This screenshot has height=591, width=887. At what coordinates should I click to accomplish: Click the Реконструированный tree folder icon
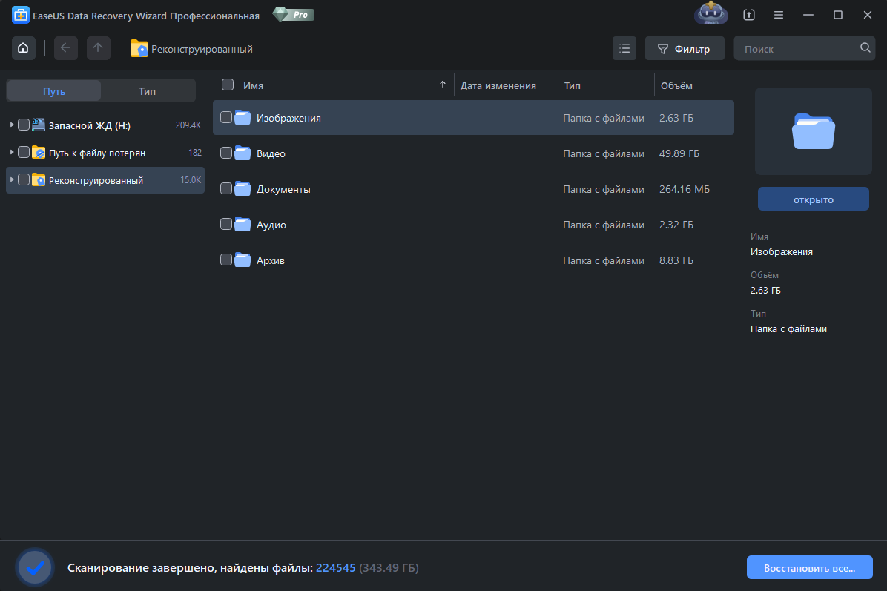tap(39, 180)
